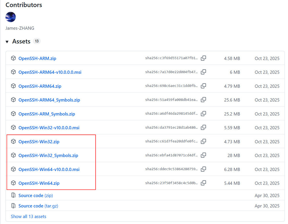Click package icon beside OpenSSH-ARM.zip
This screenshot has width=288, height=224.
pos(13,58)
